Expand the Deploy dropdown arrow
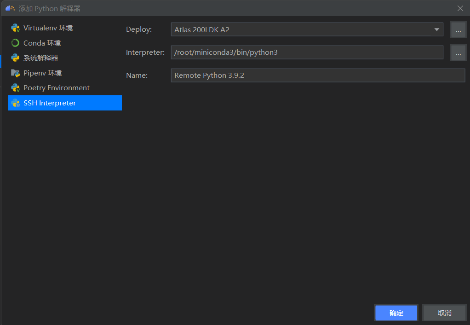Viewport: 470px width, 325px height. tap(436, 30)
